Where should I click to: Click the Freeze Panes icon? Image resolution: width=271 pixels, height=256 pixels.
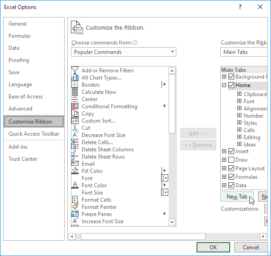click(x=75, y=214)
